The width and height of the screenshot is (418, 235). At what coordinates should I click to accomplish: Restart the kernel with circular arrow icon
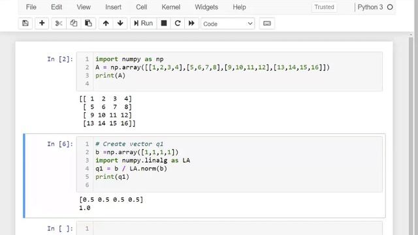pyautogui.click(x=178, y=23)
